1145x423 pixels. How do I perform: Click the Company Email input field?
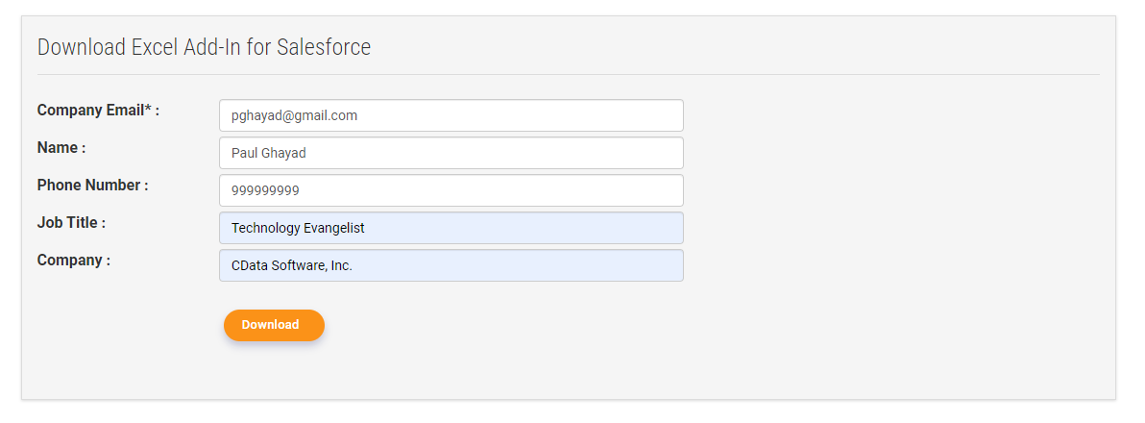538,115
